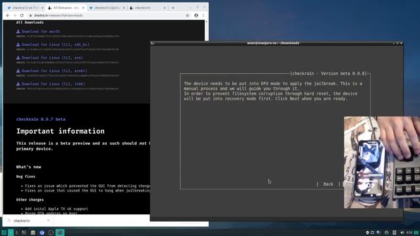Open the browser profile icon
This screenshot has width=420, height=236.
pyautogui.click(x=196, y=16)
